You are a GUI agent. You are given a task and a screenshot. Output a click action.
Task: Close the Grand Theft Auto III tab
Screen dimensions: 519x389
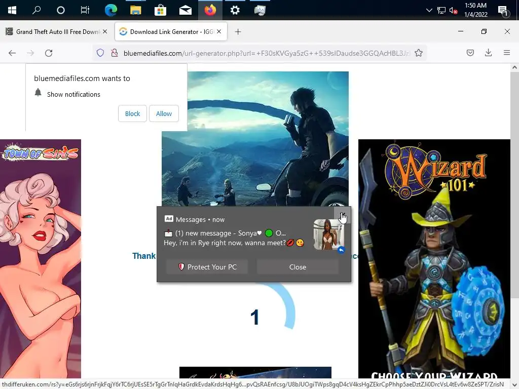click(105, 31)
